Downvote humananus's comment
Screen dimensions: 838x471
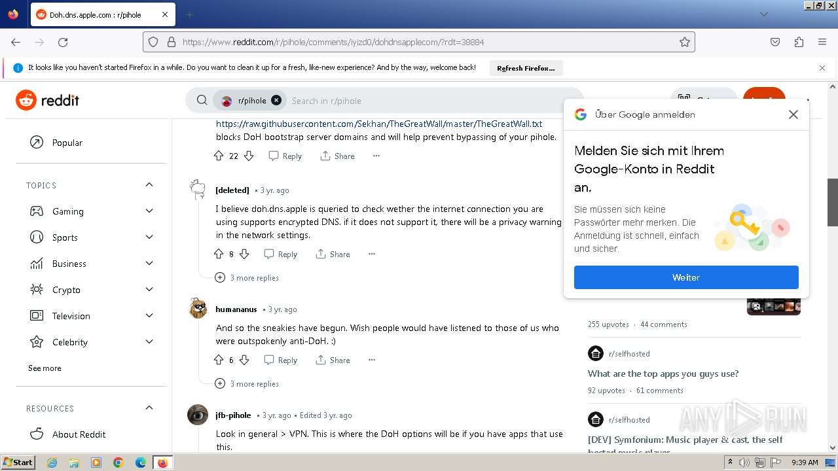pyautogui.click(x=244, y=360)
